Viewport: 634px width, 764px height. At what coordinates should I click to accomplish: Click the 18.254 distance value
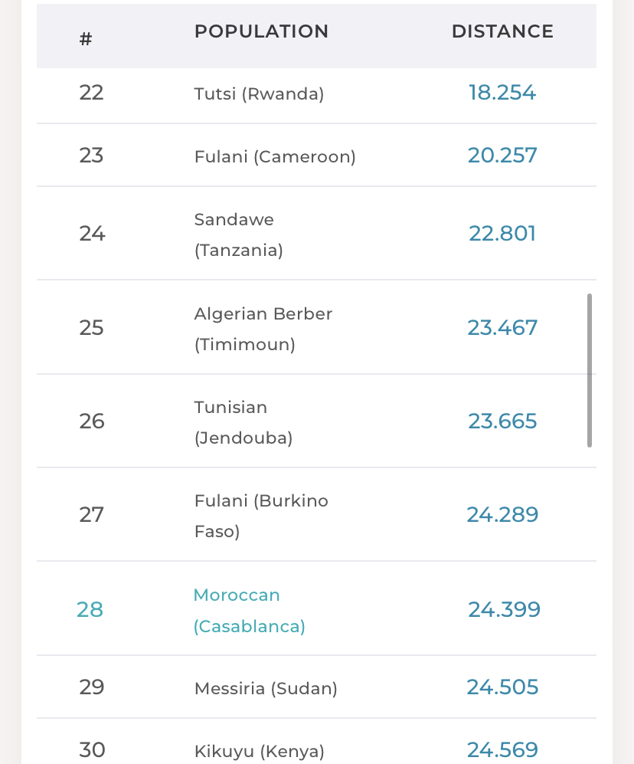502,93
